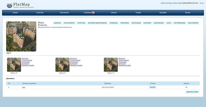Click Добавить новый document button
Viewport: 206px width, 107px height.
click(192, 92)
